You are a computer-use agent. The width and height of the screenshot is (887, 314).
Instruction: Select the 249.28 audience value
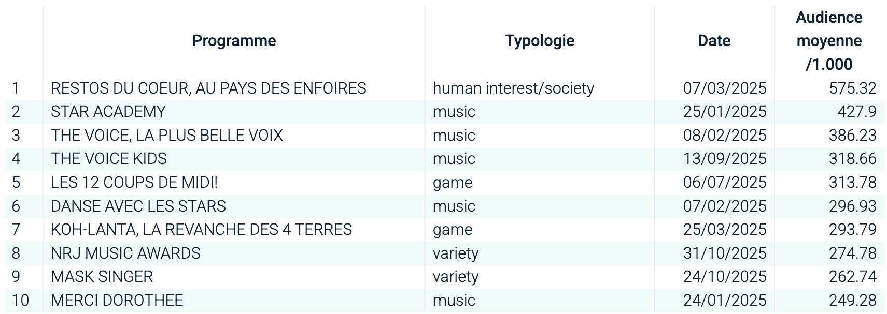click(x=852, y=301)
